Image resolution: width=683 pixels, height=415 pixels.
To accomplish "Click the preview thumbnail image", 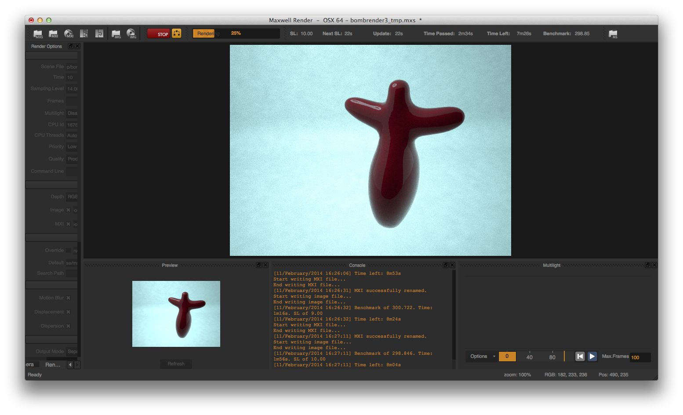I will [x=176, y=314].
